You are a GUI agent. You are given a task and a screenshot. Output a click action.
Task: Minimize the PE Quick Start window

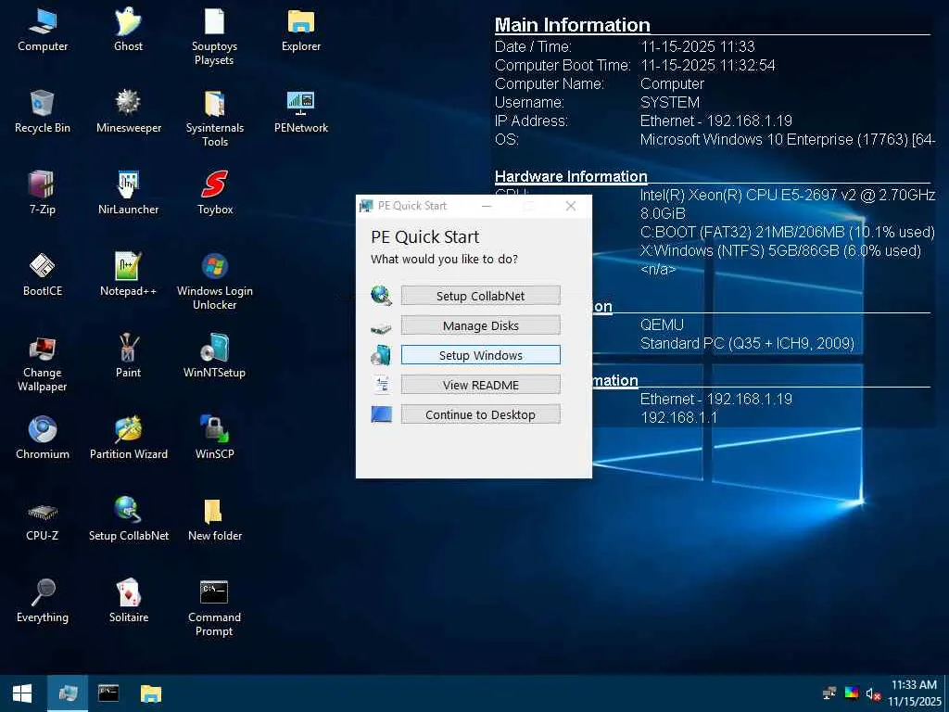487,206
